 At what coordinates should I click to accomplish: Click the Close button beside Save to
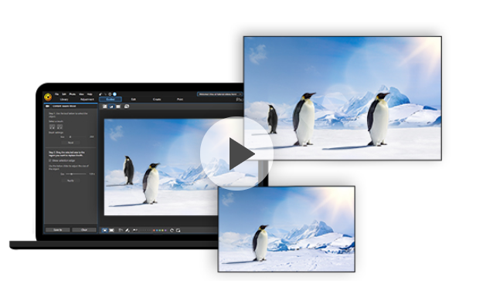[84, 230]
